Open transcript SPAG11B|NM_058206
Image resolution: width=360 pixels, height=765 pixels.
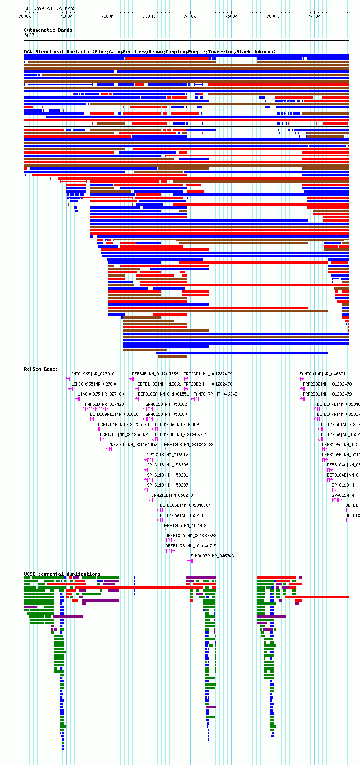tap(167, 465)
